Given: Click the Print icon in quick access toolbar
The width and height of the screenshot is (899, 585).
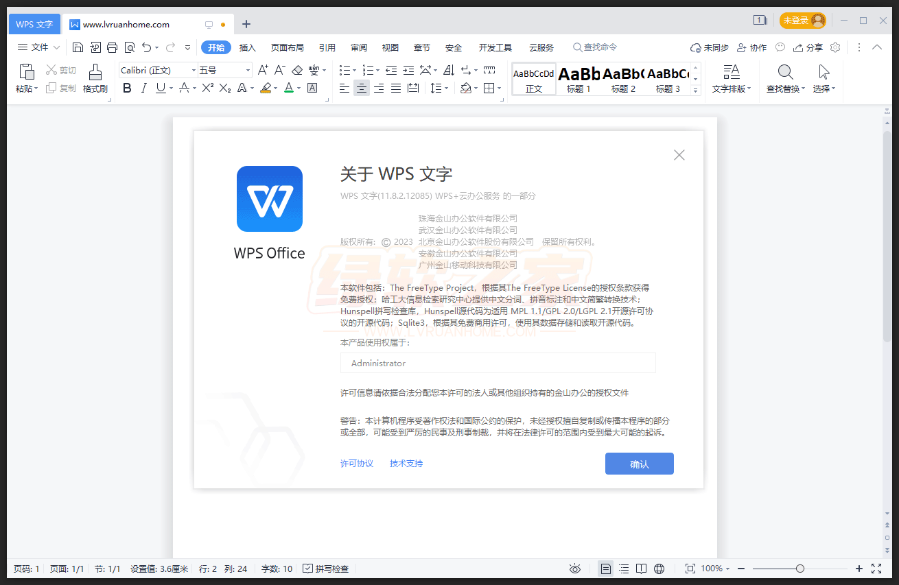Looking at the screenshot, I should (x=112, y=47).
